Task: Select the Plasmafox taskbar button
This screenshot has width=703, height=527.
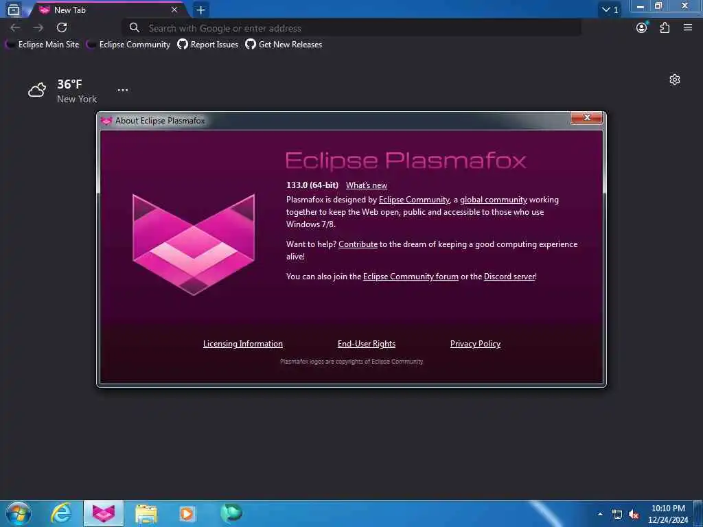Action: coord(104,513)
